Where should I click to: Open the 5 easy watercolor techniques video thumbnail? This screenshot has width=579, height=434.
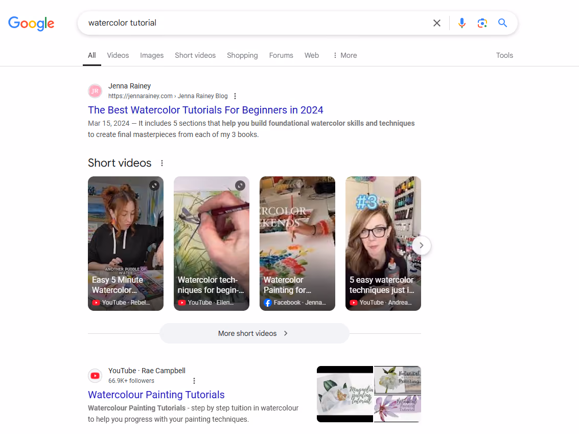pos(383,243)
